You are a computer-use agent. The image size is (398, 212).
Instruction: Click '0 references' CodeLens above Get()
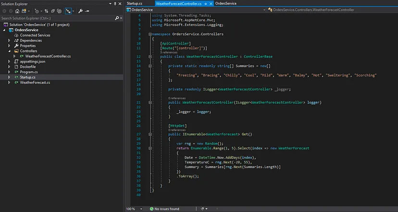[177, 130]
